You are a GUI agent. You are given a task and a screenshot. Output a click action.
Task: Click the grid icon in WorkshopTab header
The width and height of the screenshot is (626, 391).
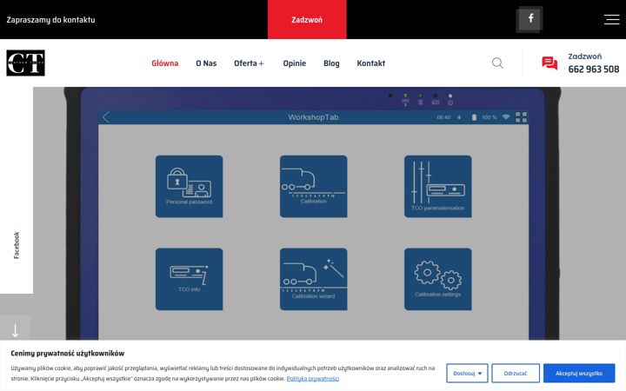pos(521,117)
